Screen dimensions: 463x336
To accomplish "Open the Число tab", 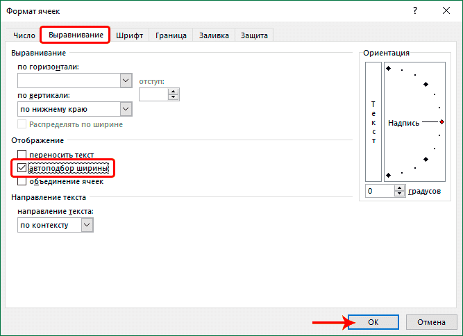I will tap(26, 35).
